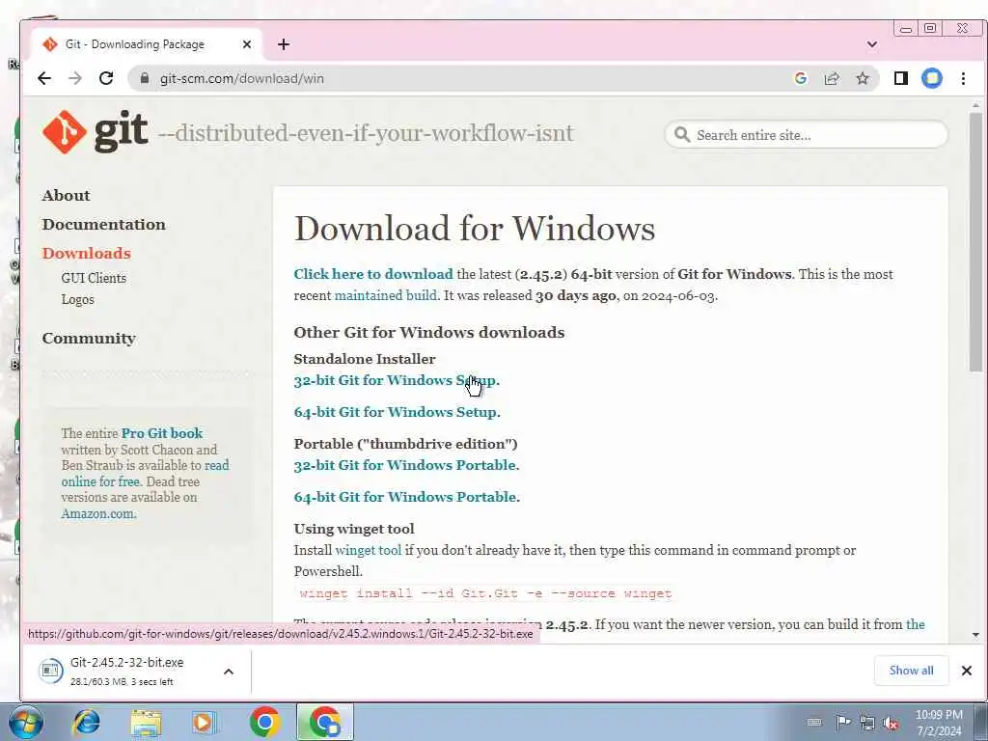Click the magnifier icon in the site search box

682,134
